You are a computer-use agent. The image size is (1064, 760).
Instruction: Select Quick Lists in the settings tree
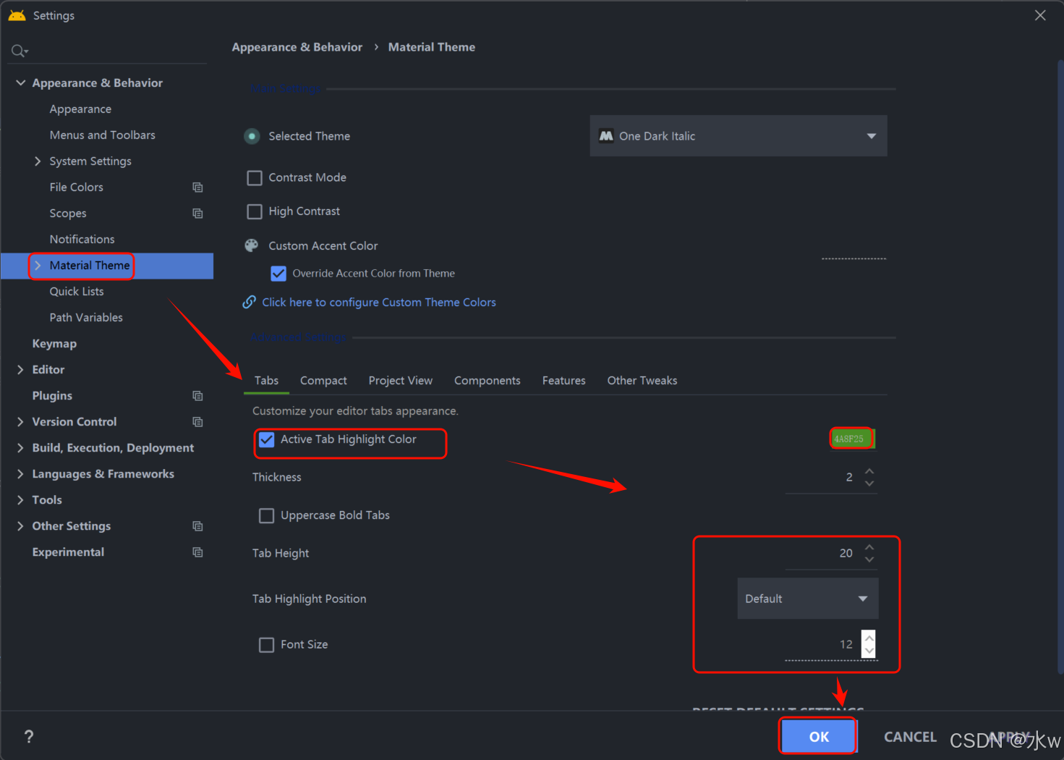point(77,292)
